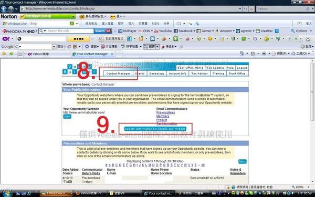Expand the Norton green status dropdown
Viewport: 315px width, 197px height.
click(x=73, y=16)
